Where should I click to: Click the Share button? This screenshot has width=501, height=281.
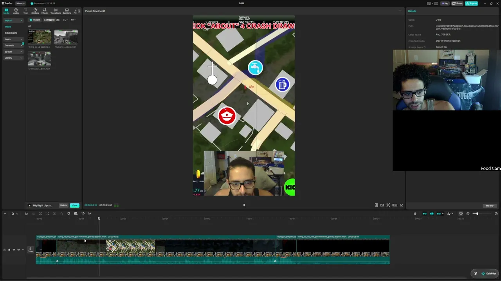pos(457,4)
